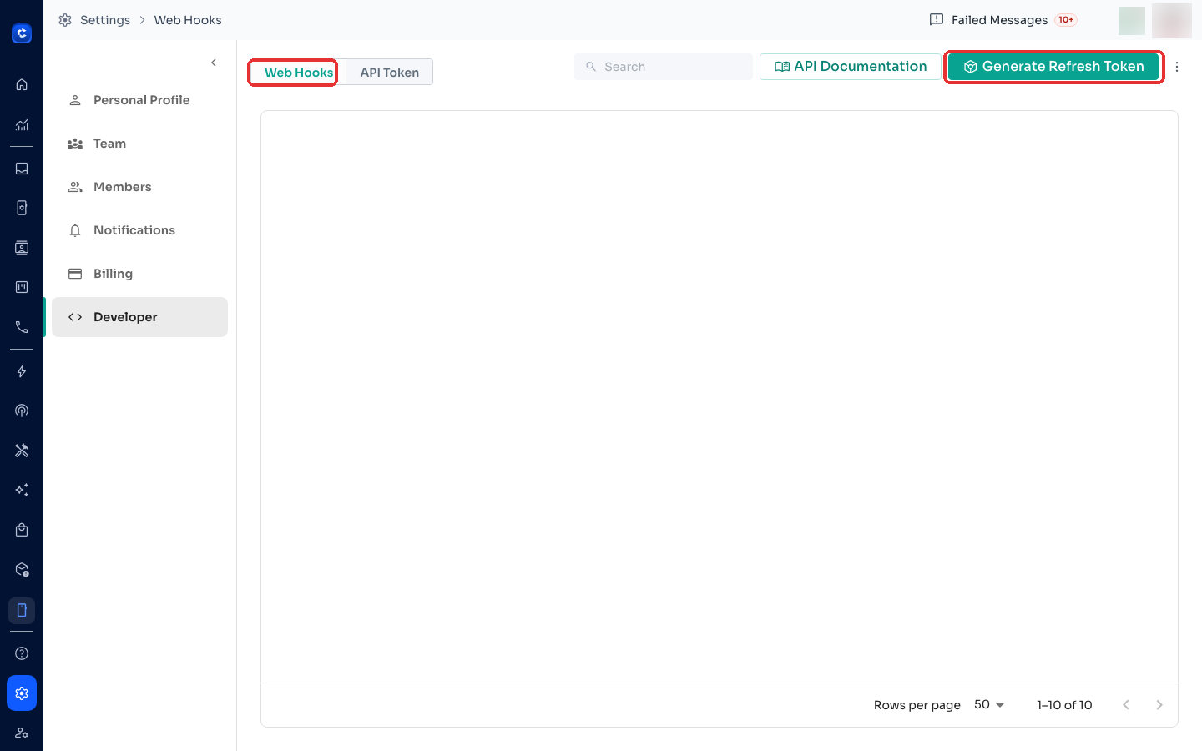Open API Documentation
The height and width of the screenshot is (751, 1202).
[850, 67]
